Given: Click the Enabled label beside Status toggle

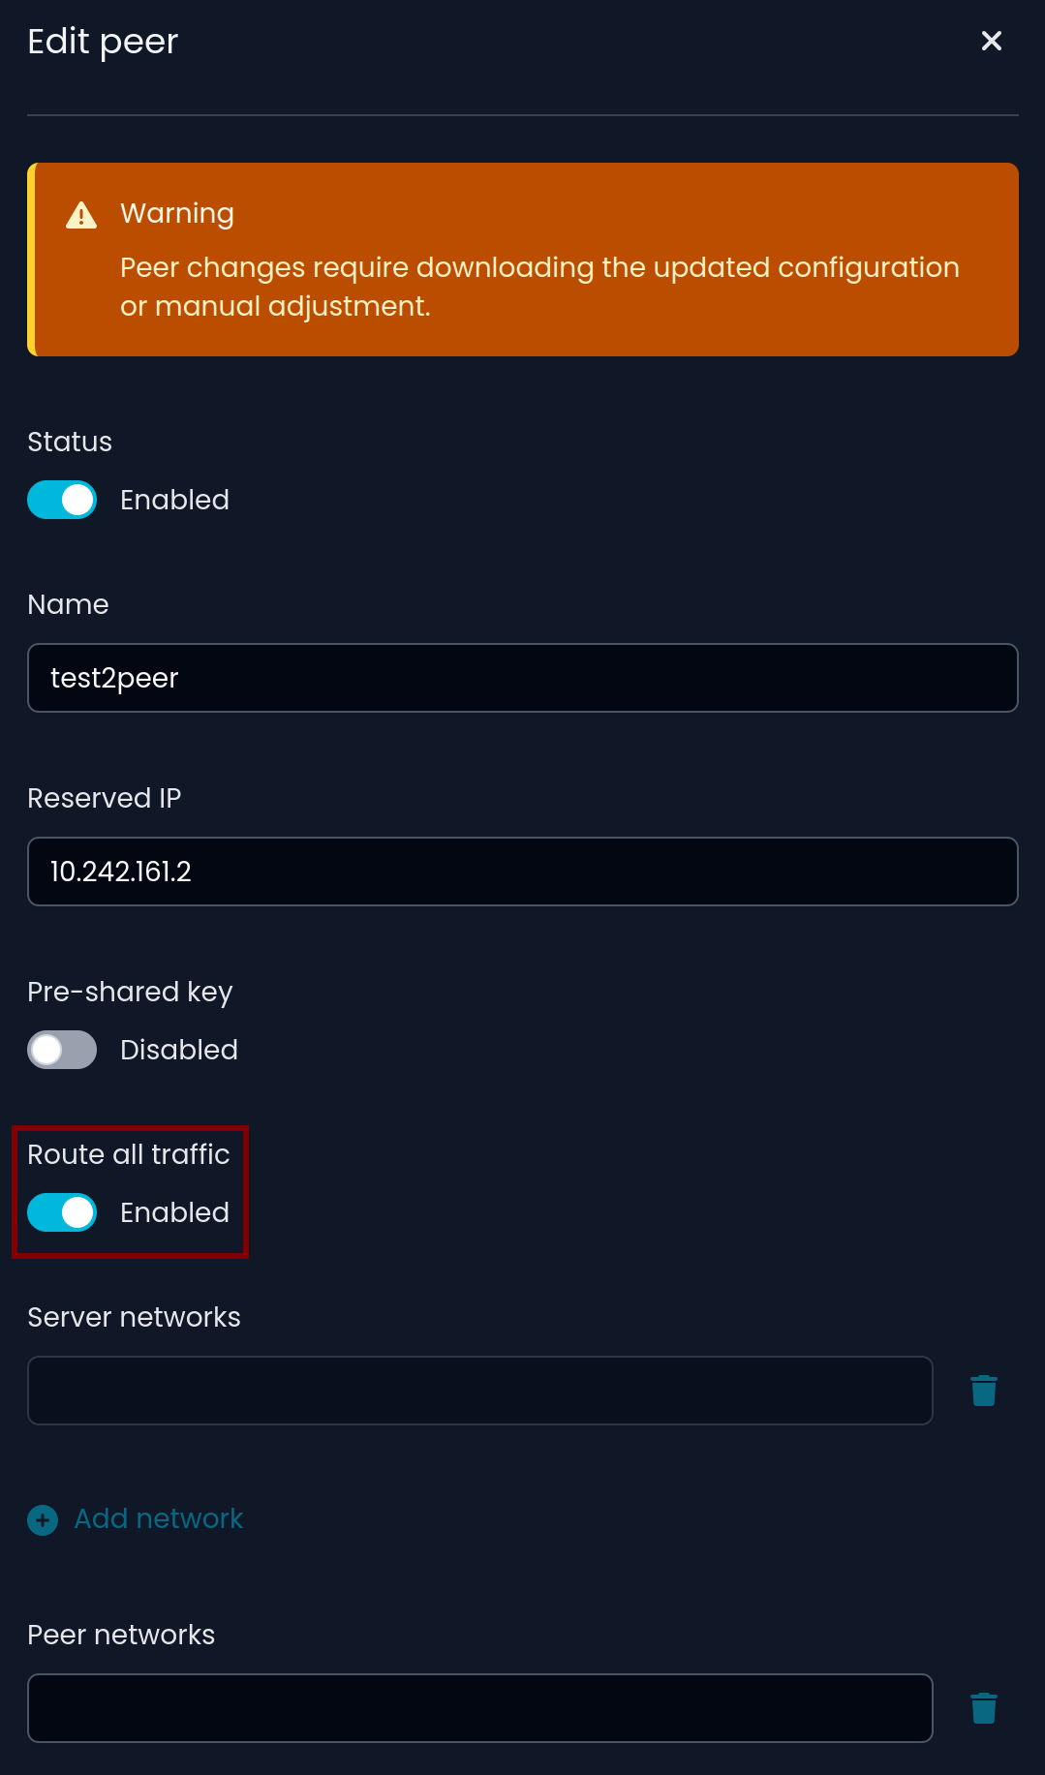Looking at the screenshot, I should point(174,500).
